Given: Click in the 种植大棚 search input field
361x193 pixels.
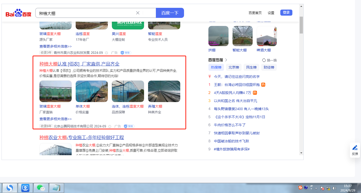Looking at the screenshot, I should click(x=85, y=13).
